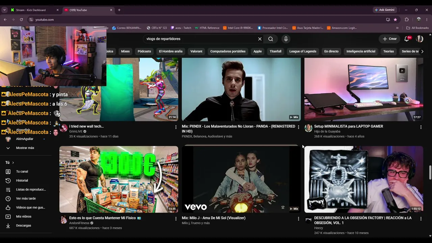Click the Ver más tarde clock icon
The height and width of the screenshot is (243, 432).
click(8, 198)
